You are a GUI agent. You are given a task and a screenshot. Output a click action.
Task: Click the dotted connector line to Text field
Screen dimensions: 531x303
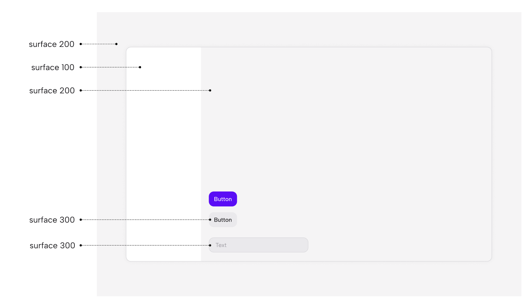145,245
